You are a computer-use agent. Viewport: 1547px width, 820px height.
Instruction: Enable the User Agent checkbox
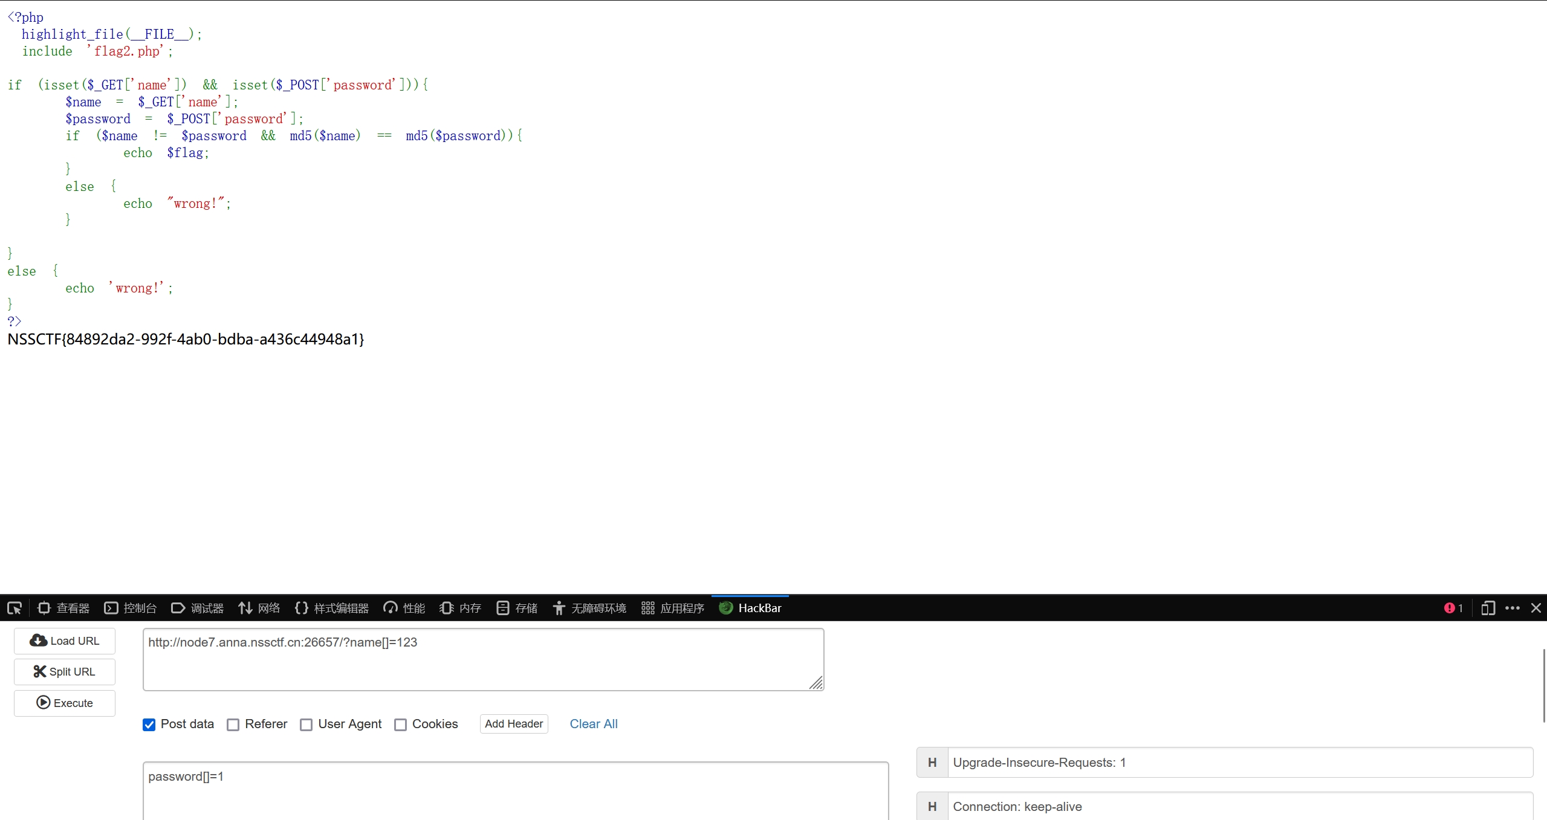click(306, 725)
